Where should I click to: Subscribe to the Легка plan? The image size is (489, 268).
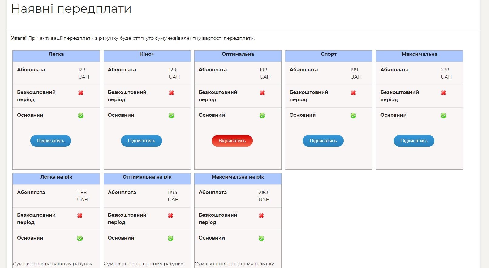[51, 141]
